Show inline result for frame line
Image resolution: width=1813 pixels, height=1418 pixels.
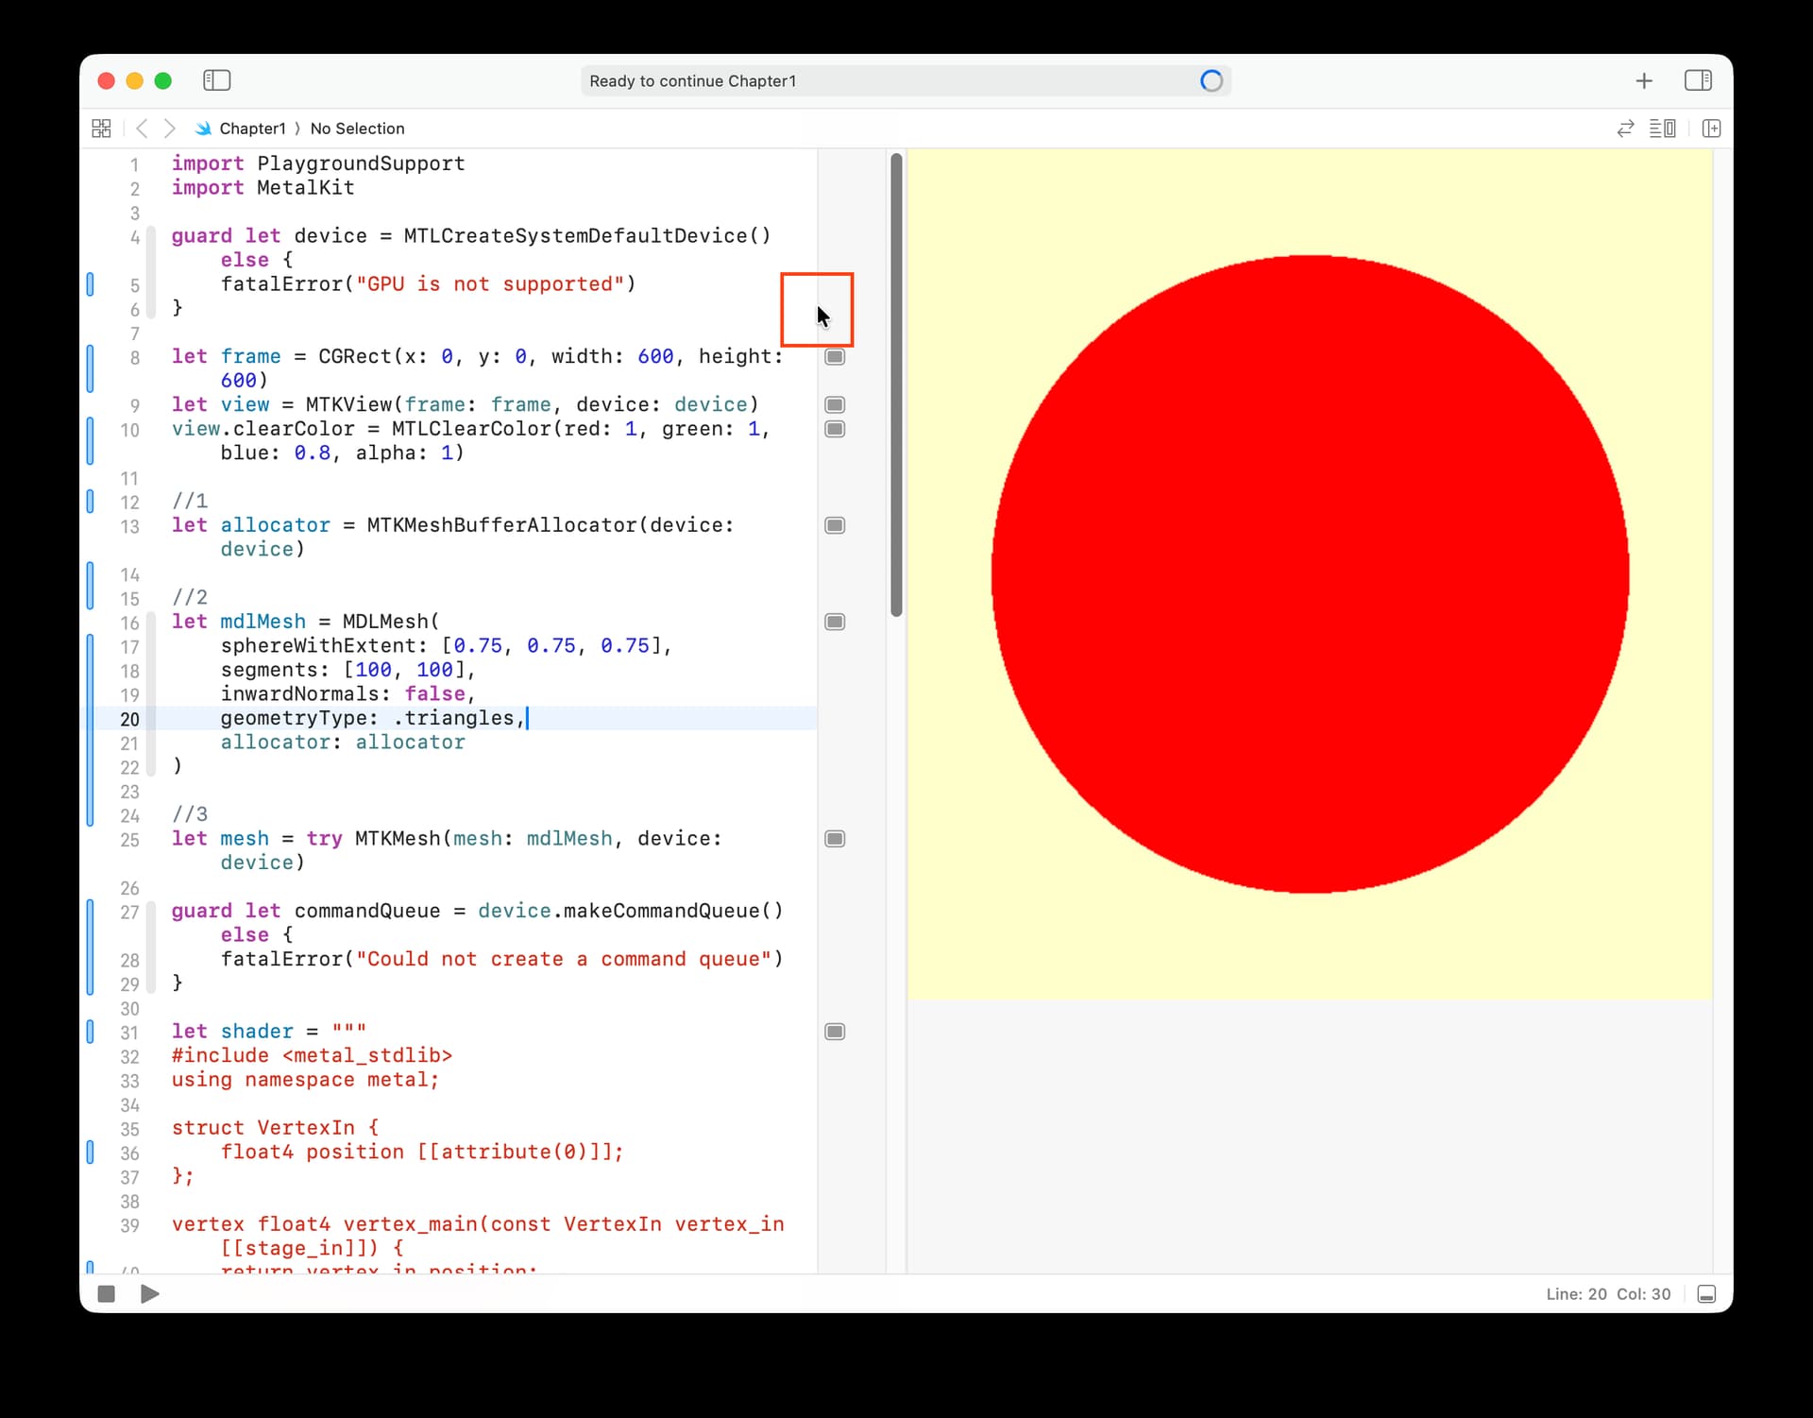tap(835, 357)
